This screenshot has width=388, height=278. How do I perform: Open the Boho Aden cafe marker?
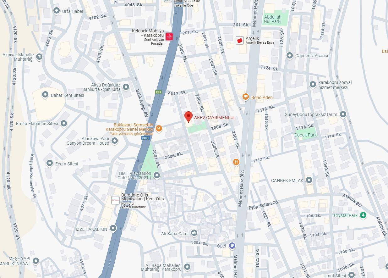point(246,97)
